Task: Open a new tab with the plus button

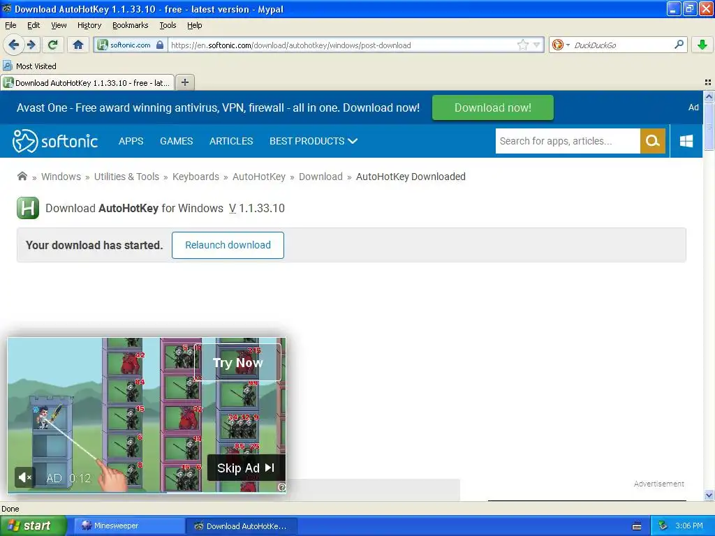Action: [184, 82]
